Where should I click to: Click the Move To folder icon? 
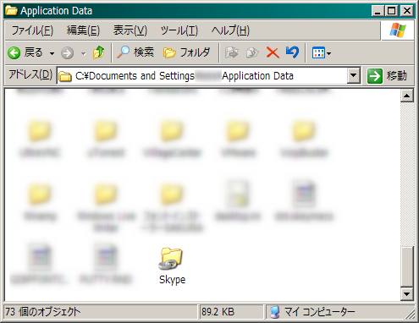(x=232, y=52)
